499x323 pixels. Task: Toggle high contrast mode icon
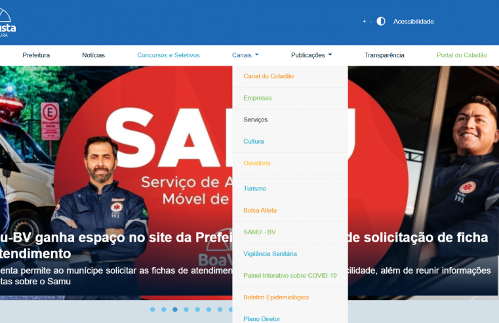click(x=381, y=22)
